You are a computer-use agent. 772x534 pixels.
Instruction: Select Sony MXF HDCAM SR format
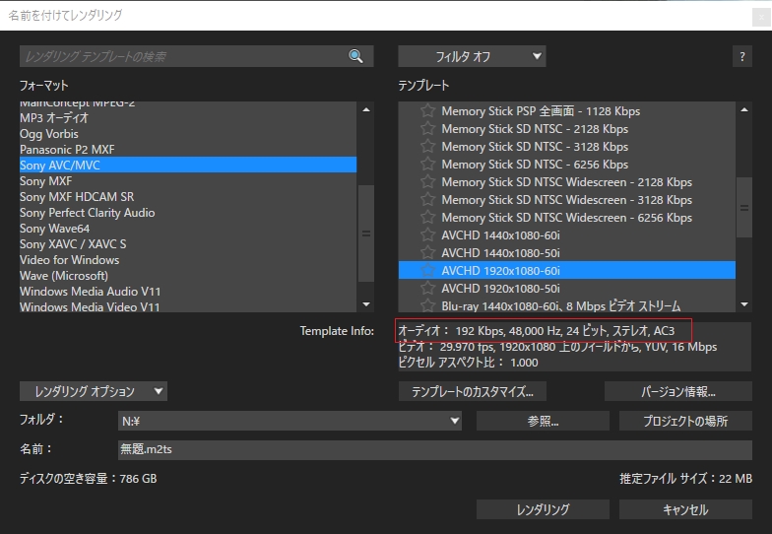(187, 197)
